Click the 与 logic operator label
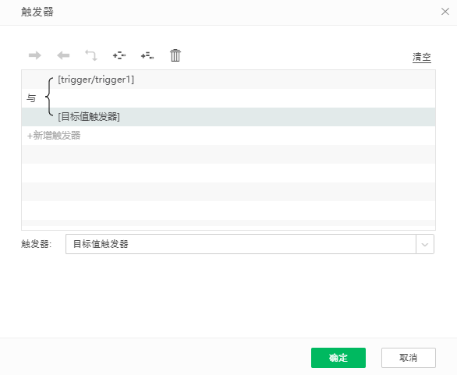 (31, 98)
